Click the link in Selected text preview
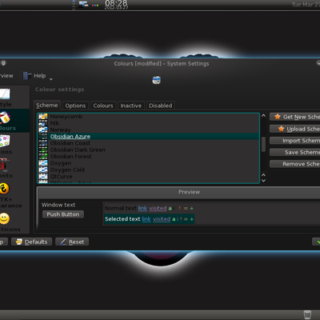Viewport: 320px width, 320px height. coord(146,219)
